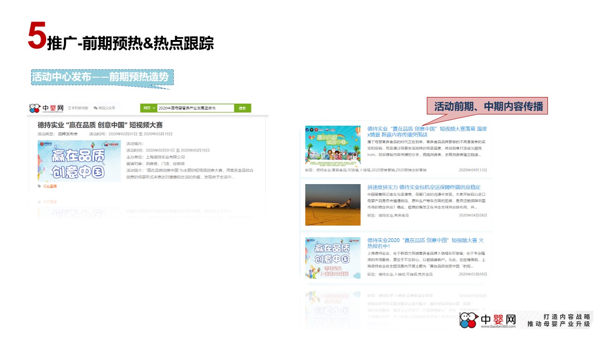Open article 拼速度拼实力 德持实业包机空运
Screen dimensions: 603x339
click(x=424, y=187)
